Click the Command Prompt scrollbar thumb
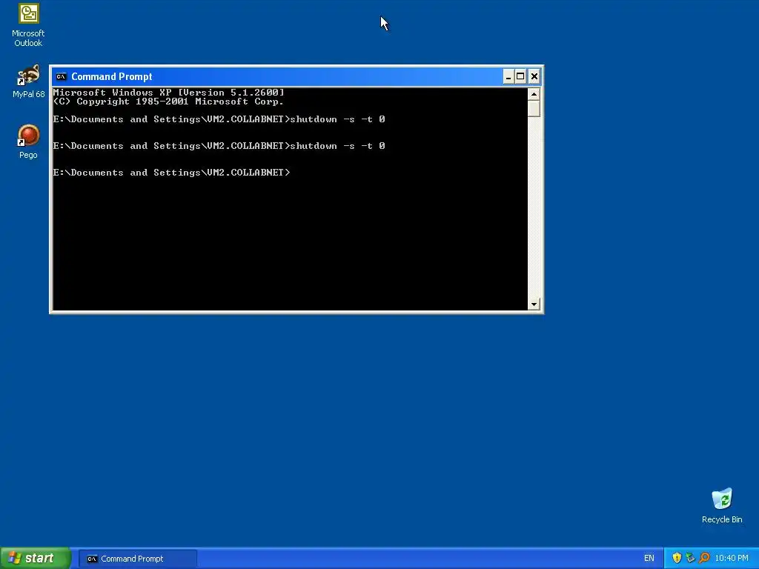Screen dimensions: 759x569 pyautogui.click(x=534, y=108)
